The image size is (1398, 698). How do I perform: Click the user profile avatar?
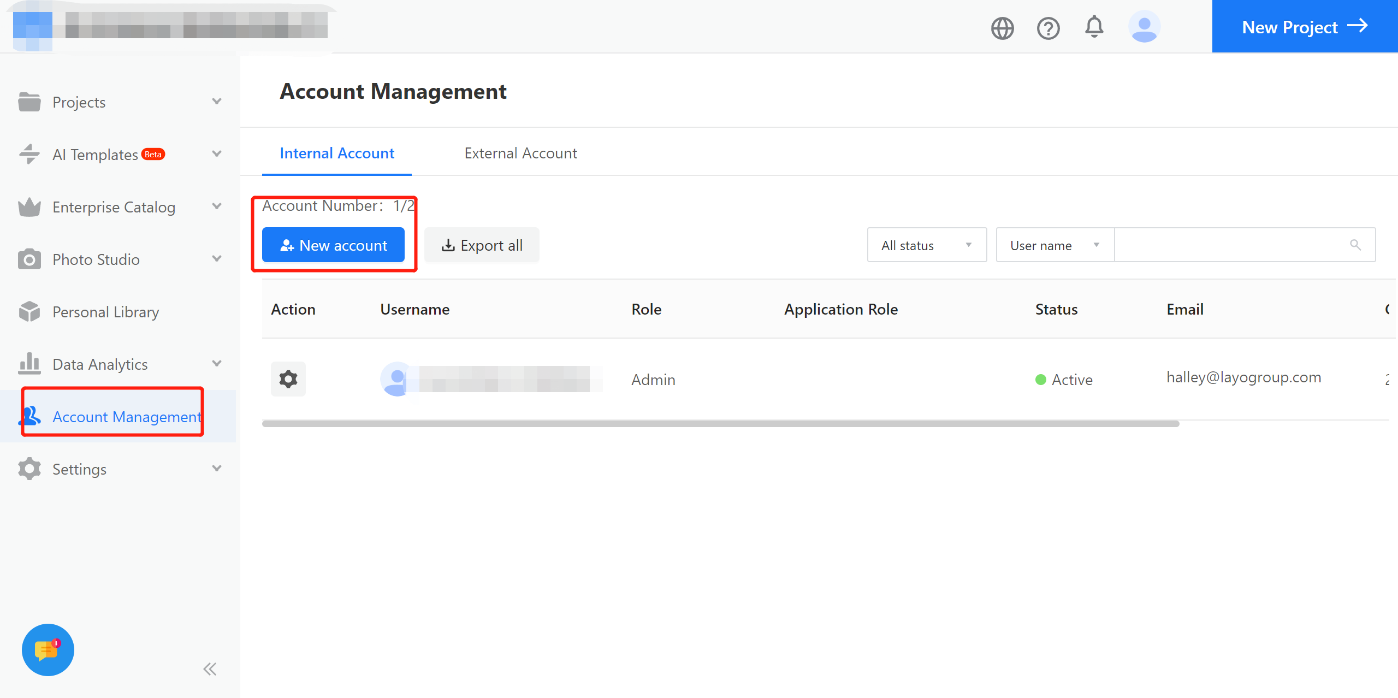1144,27
